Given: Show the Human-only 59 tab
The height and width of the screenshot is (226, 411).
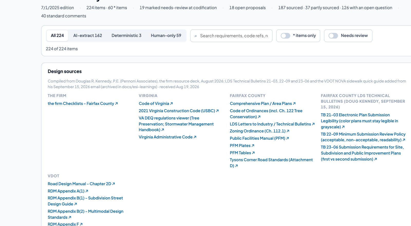Looking at the screenshot, I should coord(166,36).
